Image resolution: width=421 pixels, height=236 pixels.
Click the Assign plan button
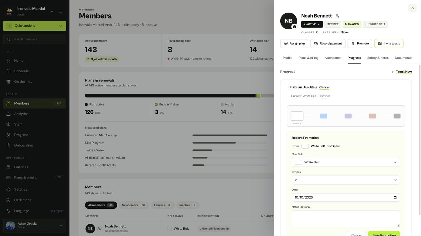[294, 44]
